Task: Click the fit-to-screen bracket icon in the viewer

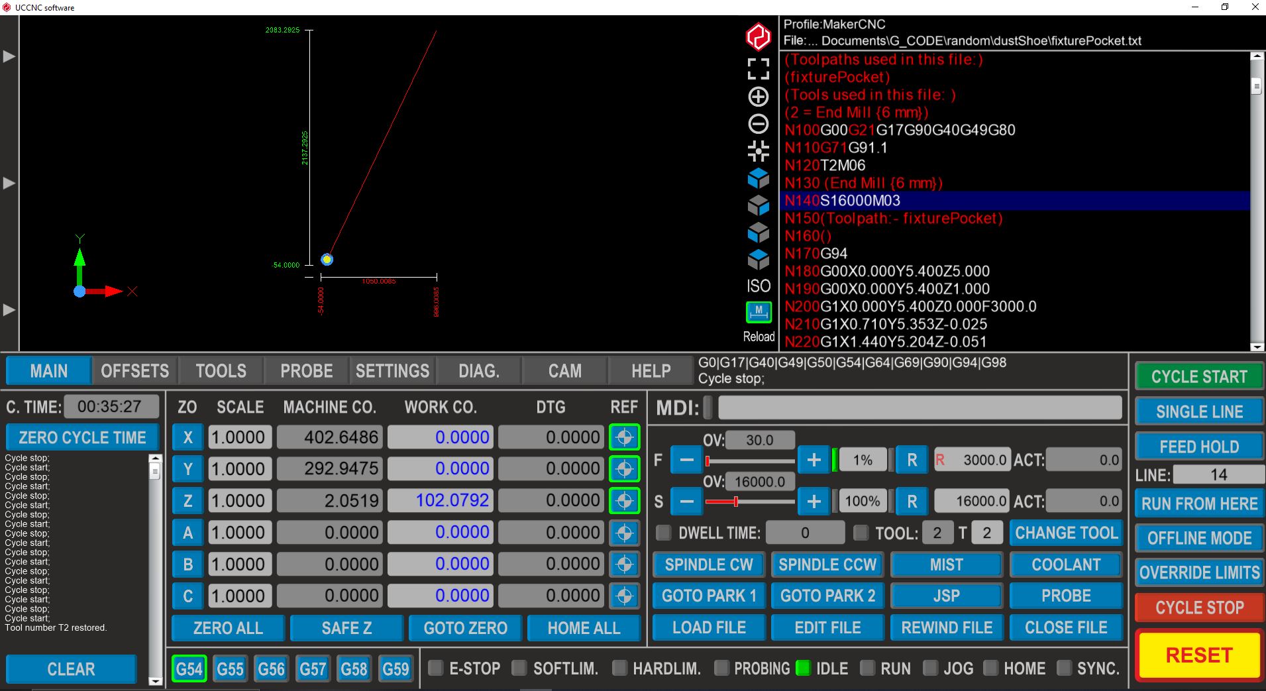Action: pos(759,68)
